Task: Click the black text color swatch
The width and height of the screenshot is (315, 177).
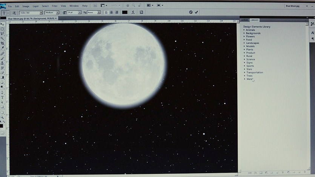Action: click(x=125, y=12)
